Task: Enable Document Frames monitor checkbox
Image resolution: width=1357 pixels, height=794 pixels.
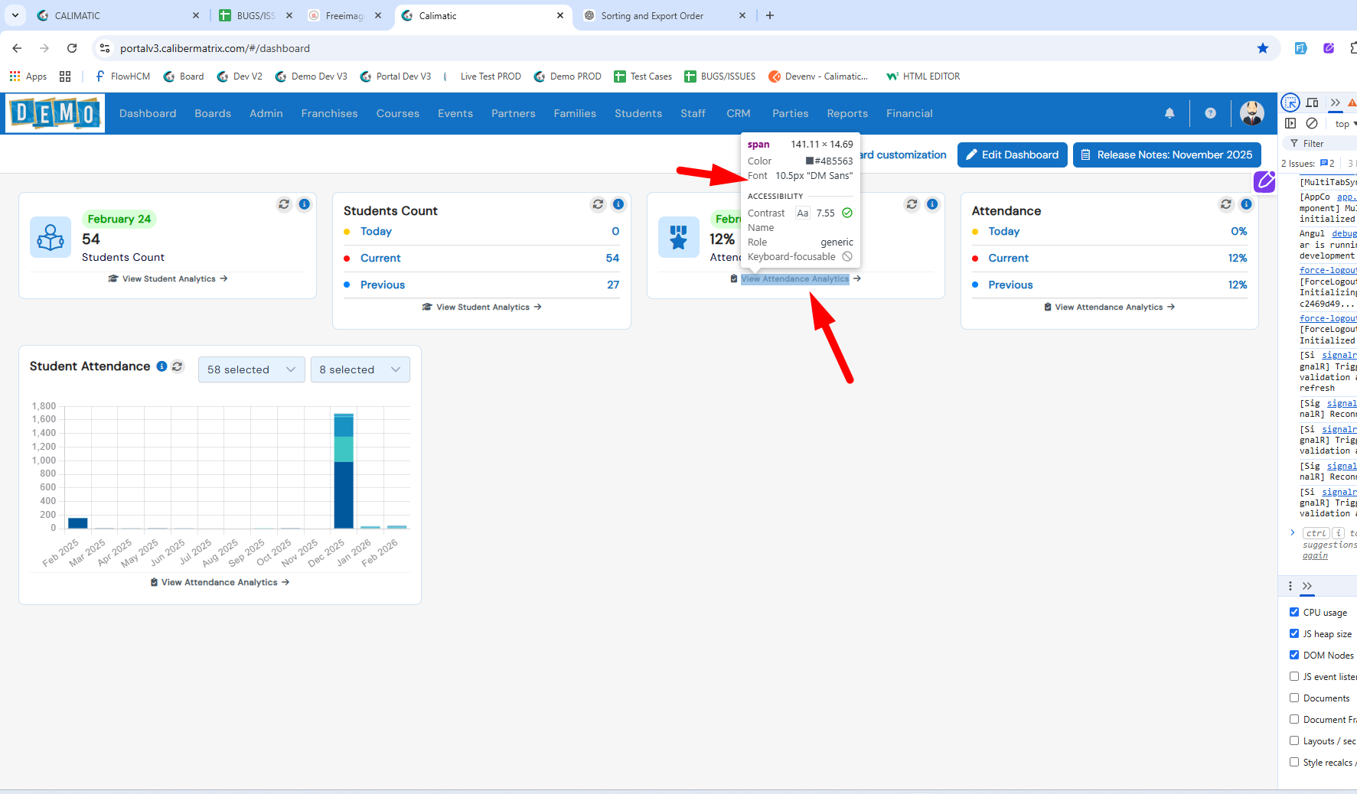Action: pyautogui.click(x=1294, y=719)
